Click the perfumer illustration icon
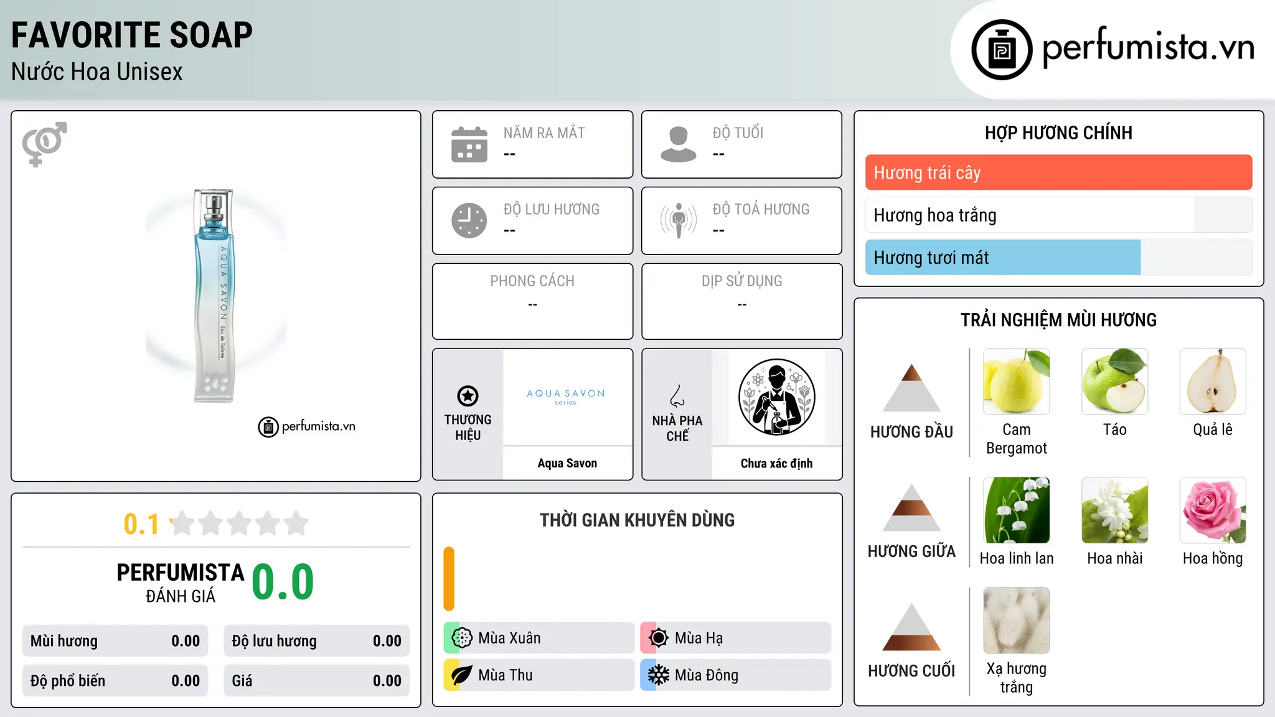This screenshot has width=1275, height=717. pos(776,397)
